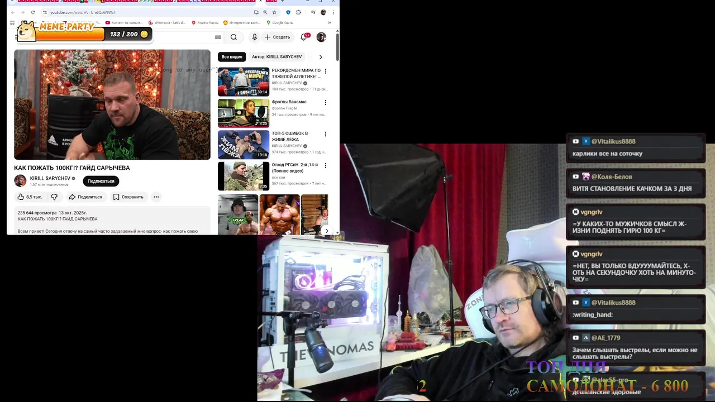Open the FREAK short thumbnail
This screenshot has width=715, height=402.
click(238, 214)
